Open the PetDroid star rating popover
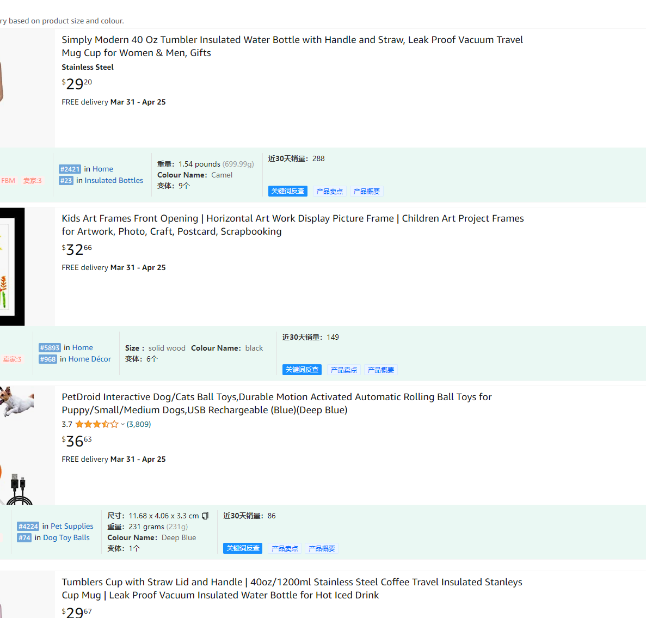646x618 pixels. point(99,424)
